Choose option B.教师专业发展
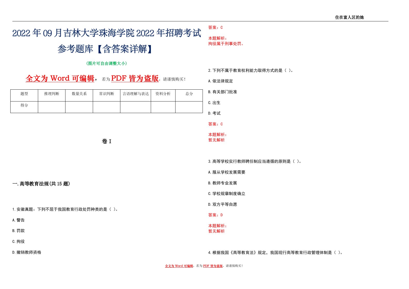The width and height of the screenshot is (409, 289). tap(223, 183)
